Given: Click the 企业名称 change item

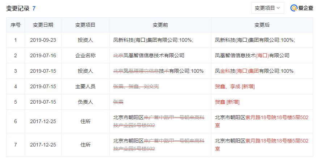Looking at the screenshot, I should pyautogui.click(x=85, y=55).
